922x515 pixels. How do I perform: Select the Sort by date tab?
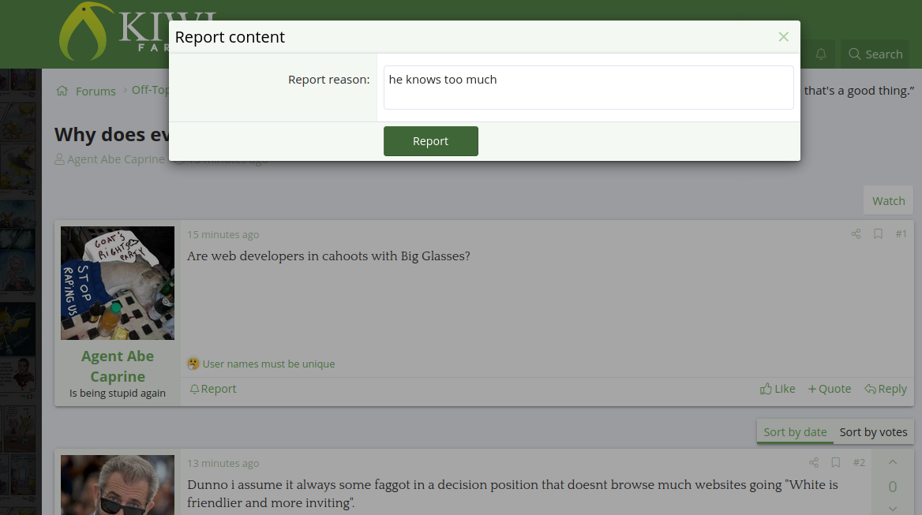pyautogui.click(x=795, y=432)
